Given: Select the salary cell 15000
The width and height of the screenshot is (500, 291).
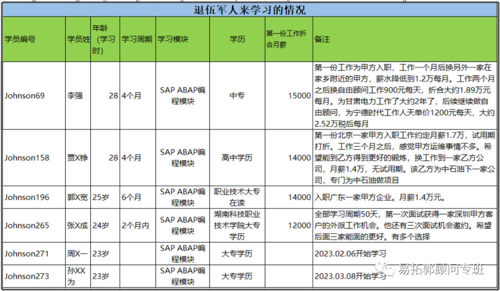Looking at the screenshot, I should click(x=288, y=96).
